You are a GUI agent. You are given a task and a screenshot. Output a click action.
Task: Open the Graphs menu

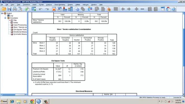pos(70,5)
